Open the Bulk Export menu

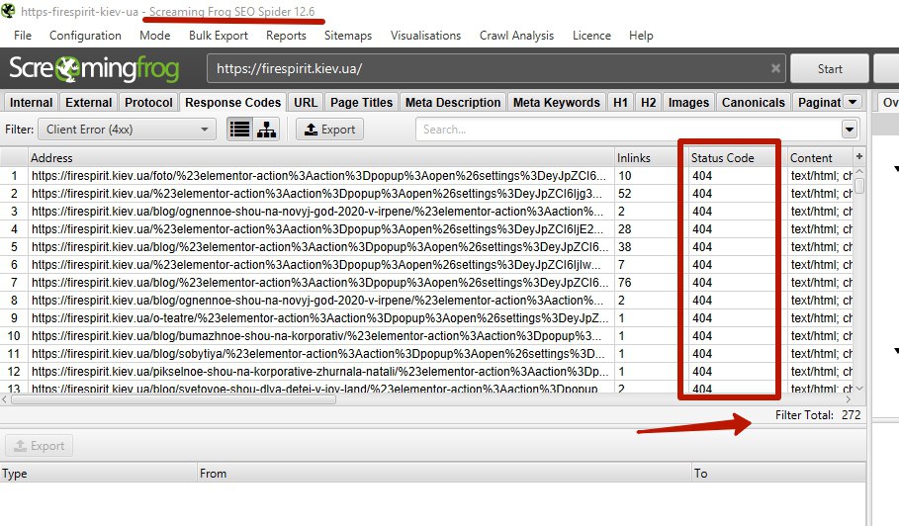tap(219, 36)
